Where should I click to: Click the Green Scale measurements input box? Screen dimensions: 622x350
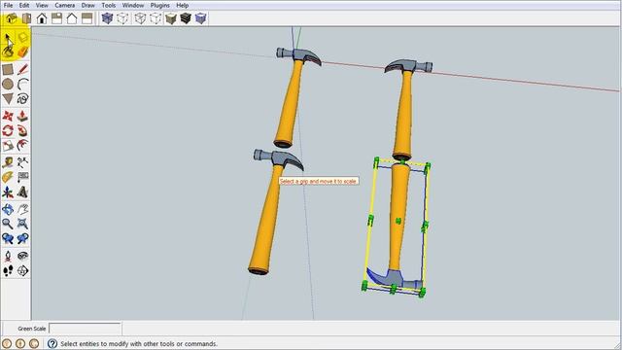tap(85, 329)
